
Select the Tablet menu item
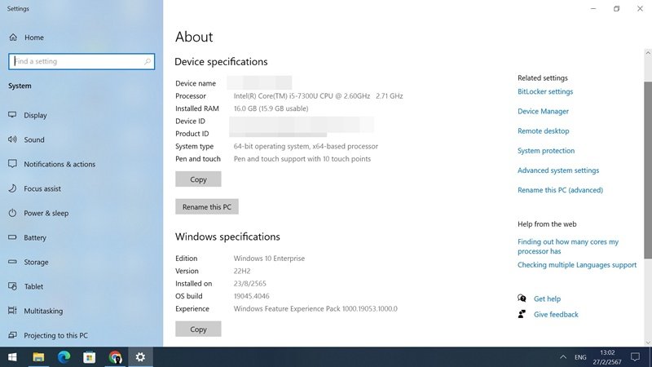33,287
